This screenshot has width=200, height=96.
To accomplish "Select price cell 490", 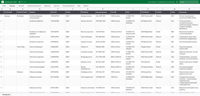I will click(x=174, y=68).
